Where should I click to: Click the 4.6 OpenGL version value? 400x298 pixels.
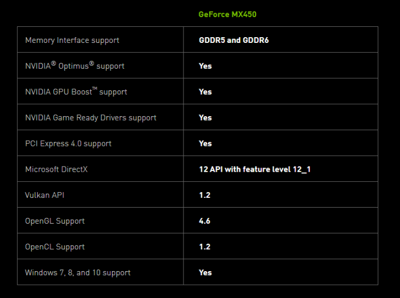tap(205, 221)
